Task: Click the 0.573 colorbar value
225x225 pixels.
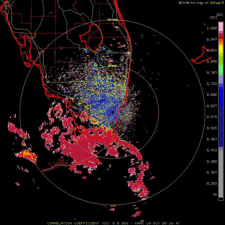Action: 212,117
